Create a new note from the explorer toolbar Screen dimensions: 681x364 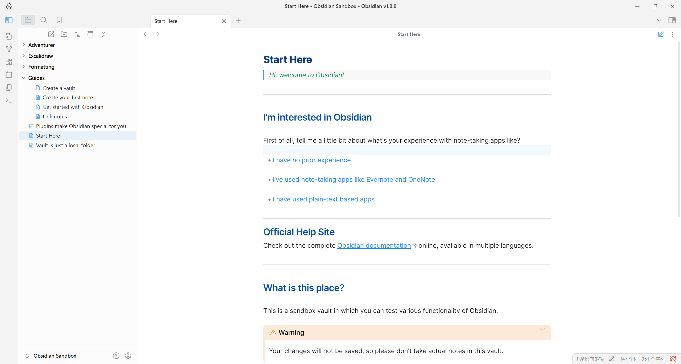(x=51, y=34)
